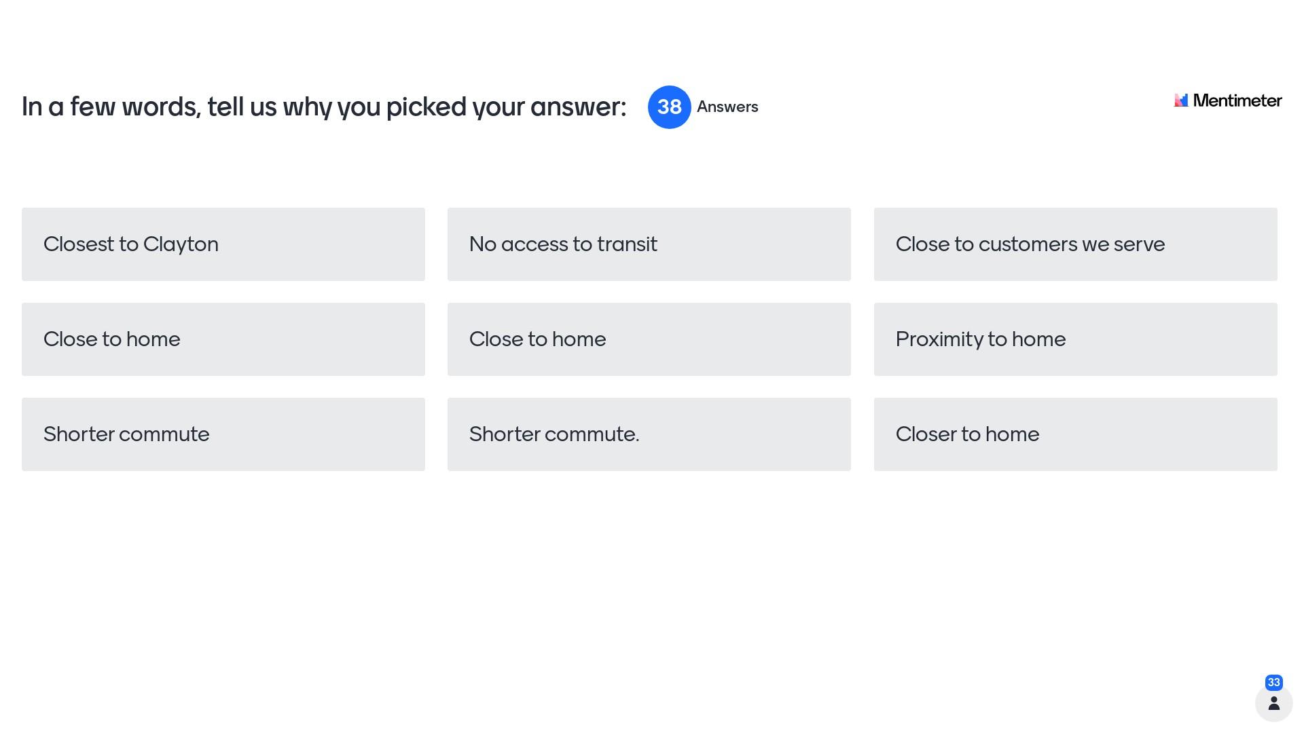This screenshot has width=1304, height=733.
Task: Select the No access to transit response
Action: 649,244
